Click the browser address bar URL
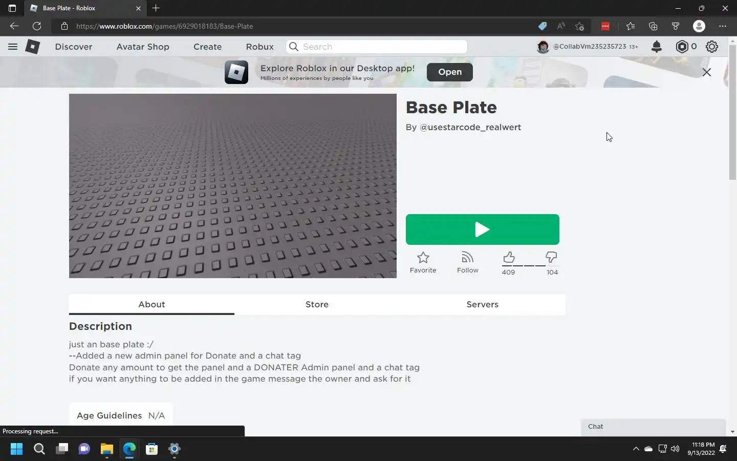 (165, 26)
